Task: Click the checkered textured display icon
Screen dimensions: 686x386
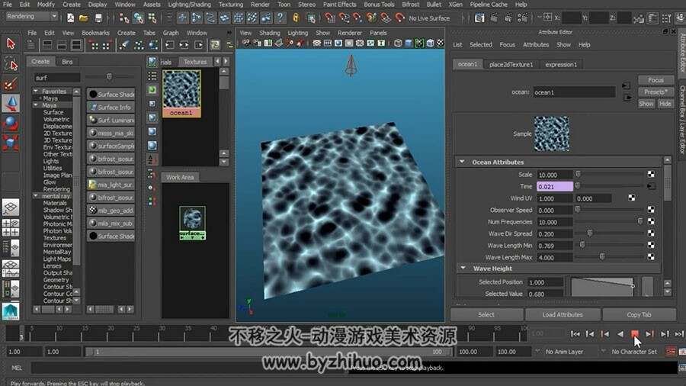Action: click(441, 43)
